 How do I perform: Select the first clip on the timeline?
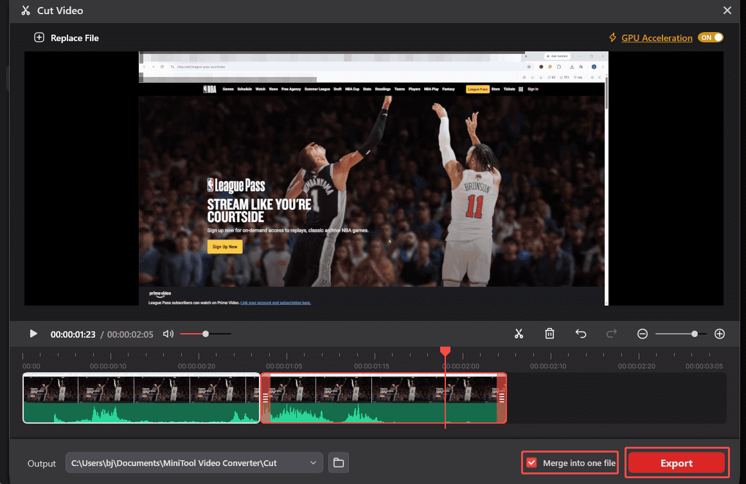(141, 398)
